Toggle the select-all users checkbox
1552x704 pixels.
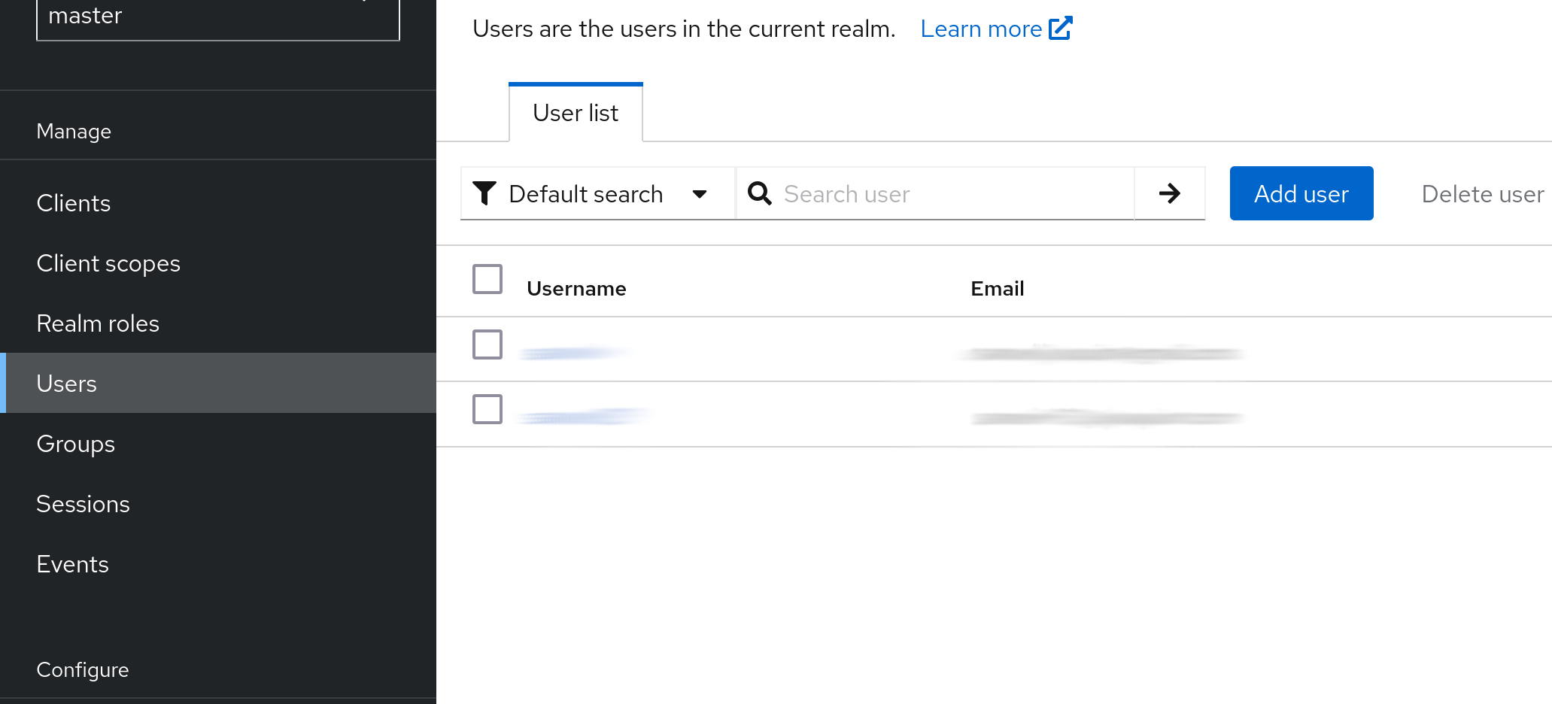[x=487, y=279]
